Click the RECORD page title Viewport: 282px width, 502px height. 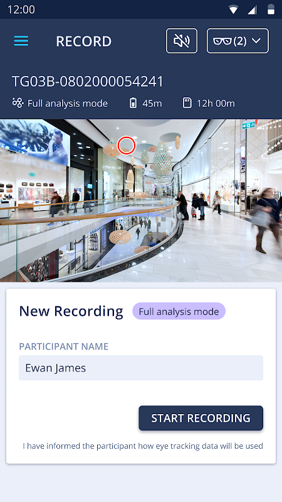click(x=84, y=41)
